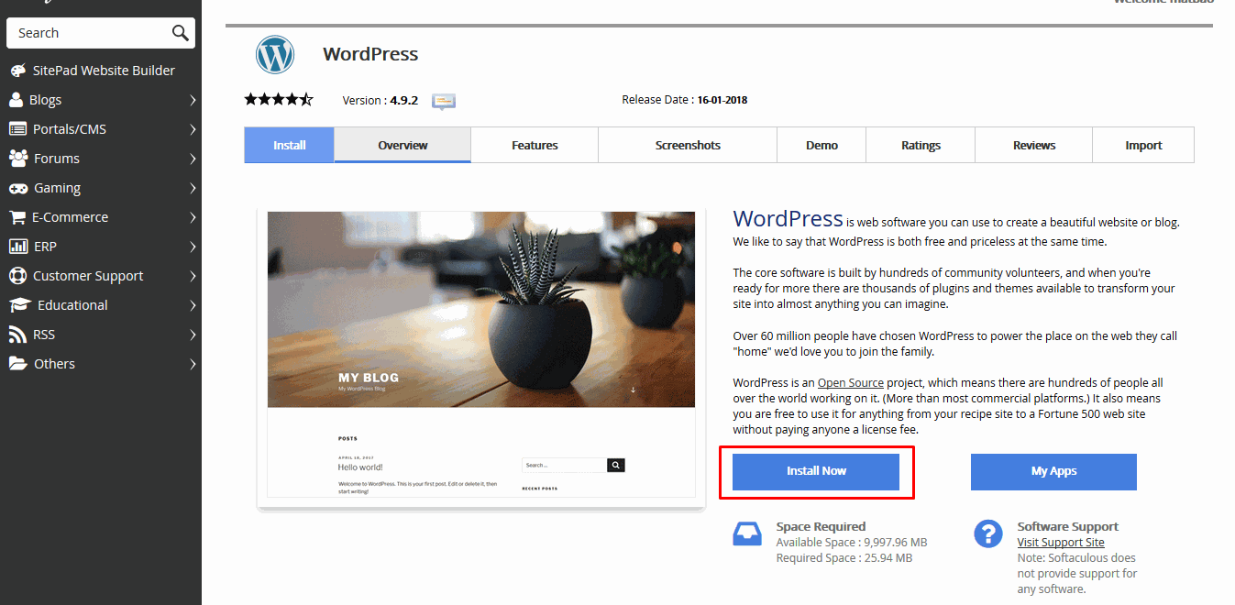The height and width of the screenshot is (605, 1235).
Task: Switch to the Features tab
Action: tap(535, 145)
